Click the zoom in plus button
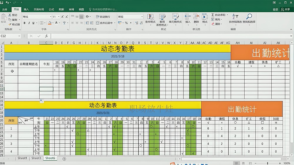The height and width of the screenshot is (165, 294). 280,163
